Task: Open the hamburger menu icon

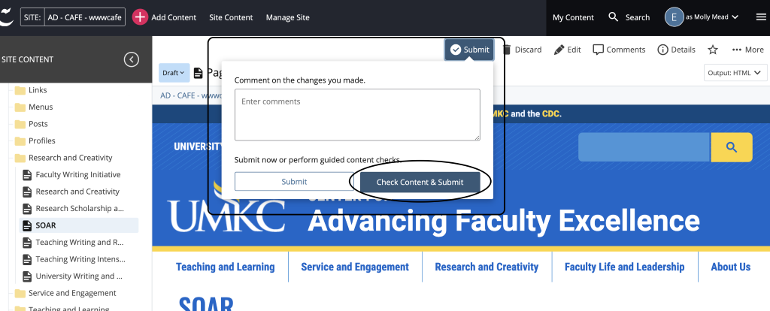Action: point(761,17)
